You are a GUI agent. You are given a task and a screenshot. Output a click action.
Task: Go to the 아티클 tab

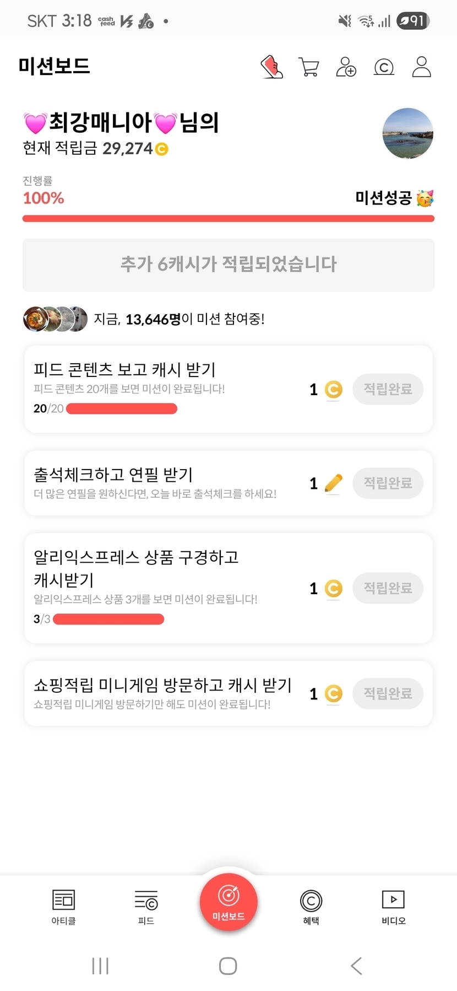(63, 907)
